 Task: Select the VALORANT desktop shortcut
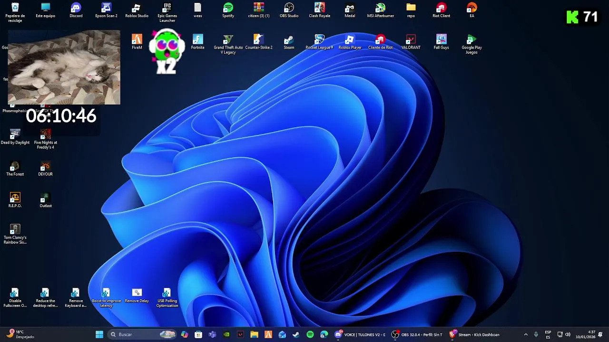coord(411,42)
